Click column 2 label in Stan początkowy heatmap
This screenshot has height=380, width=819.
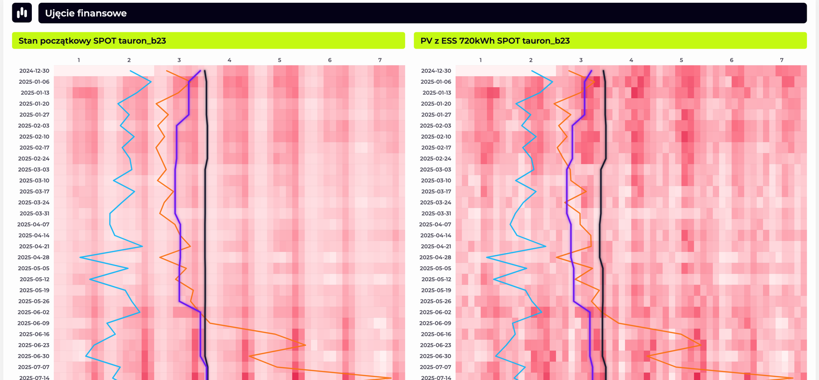tap(129, 60)
